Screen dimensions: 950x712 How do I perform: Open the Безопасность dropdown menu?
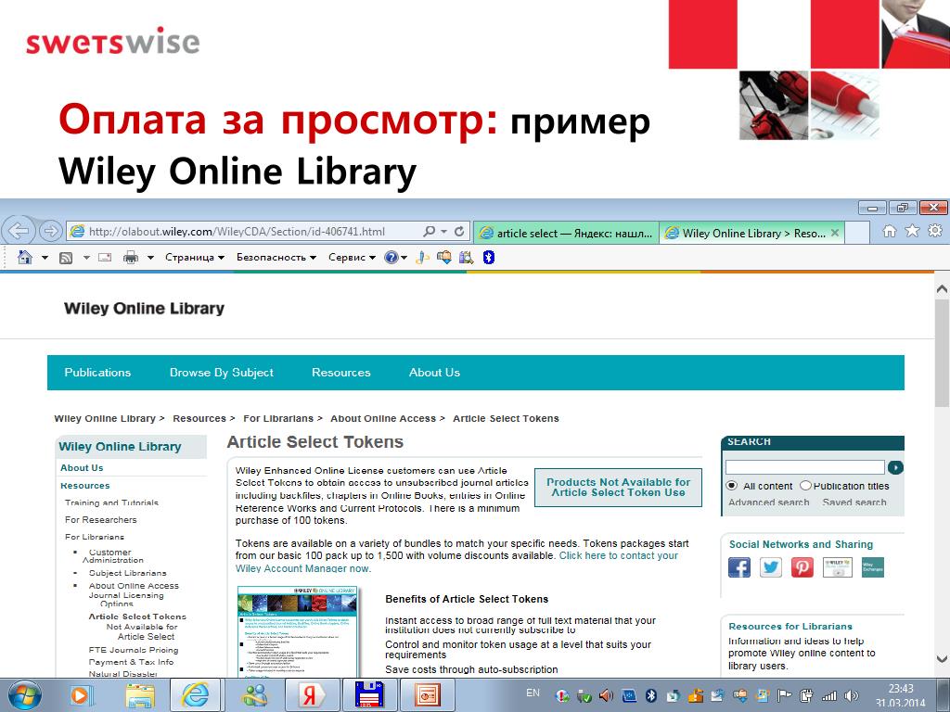pyautogui.click(x=276, y=258)
